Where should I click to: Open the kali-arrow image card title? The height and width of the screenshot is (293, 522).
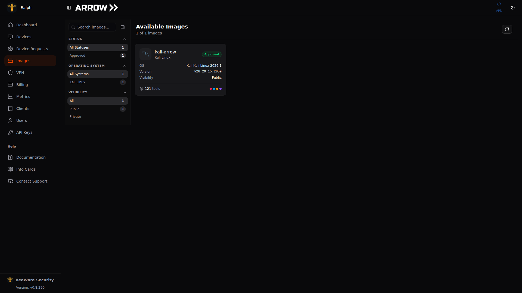(165, 52)
